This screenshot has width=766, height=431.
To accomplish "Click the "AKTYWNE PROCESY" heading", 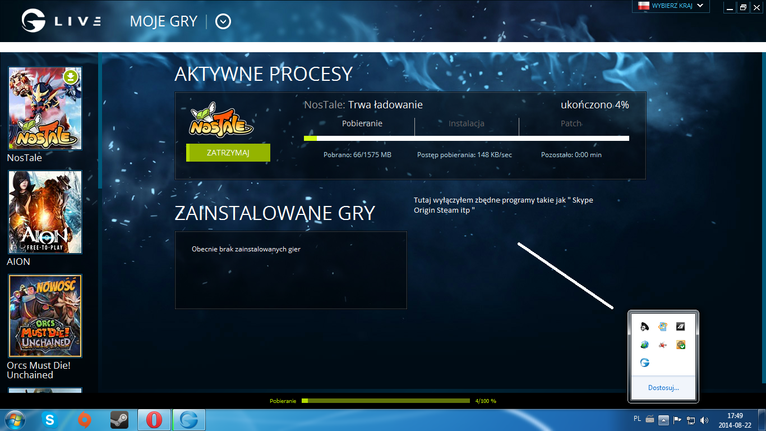I will [264, 74].
